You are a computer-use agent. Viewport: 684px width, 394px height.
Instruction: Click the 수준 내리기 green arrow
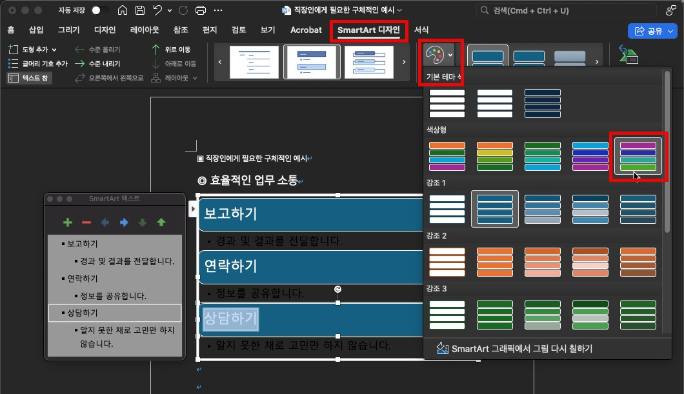[80, 63]
